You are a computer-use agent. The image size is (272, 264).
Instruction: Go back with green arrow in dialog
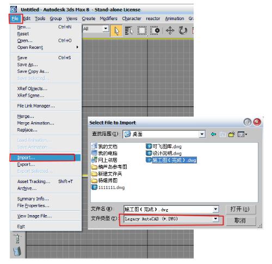click(213, 134)
